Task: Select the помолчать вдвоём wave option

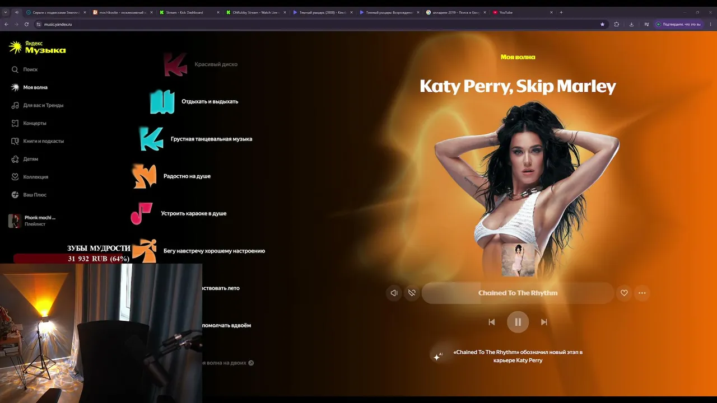Action: (226, 325)
